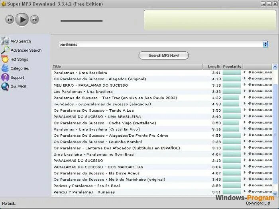Sort results by the Popularity column header
279x209 pixels.
pos(232,66)
